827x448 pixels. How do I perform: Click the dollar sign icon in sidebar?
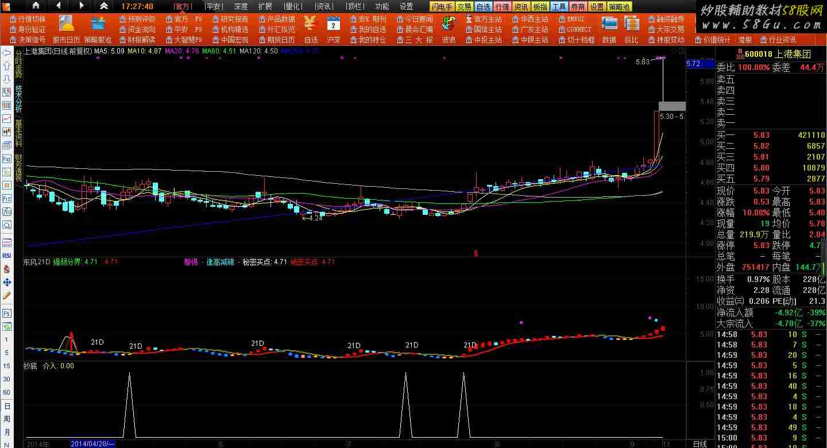[7, 269]
